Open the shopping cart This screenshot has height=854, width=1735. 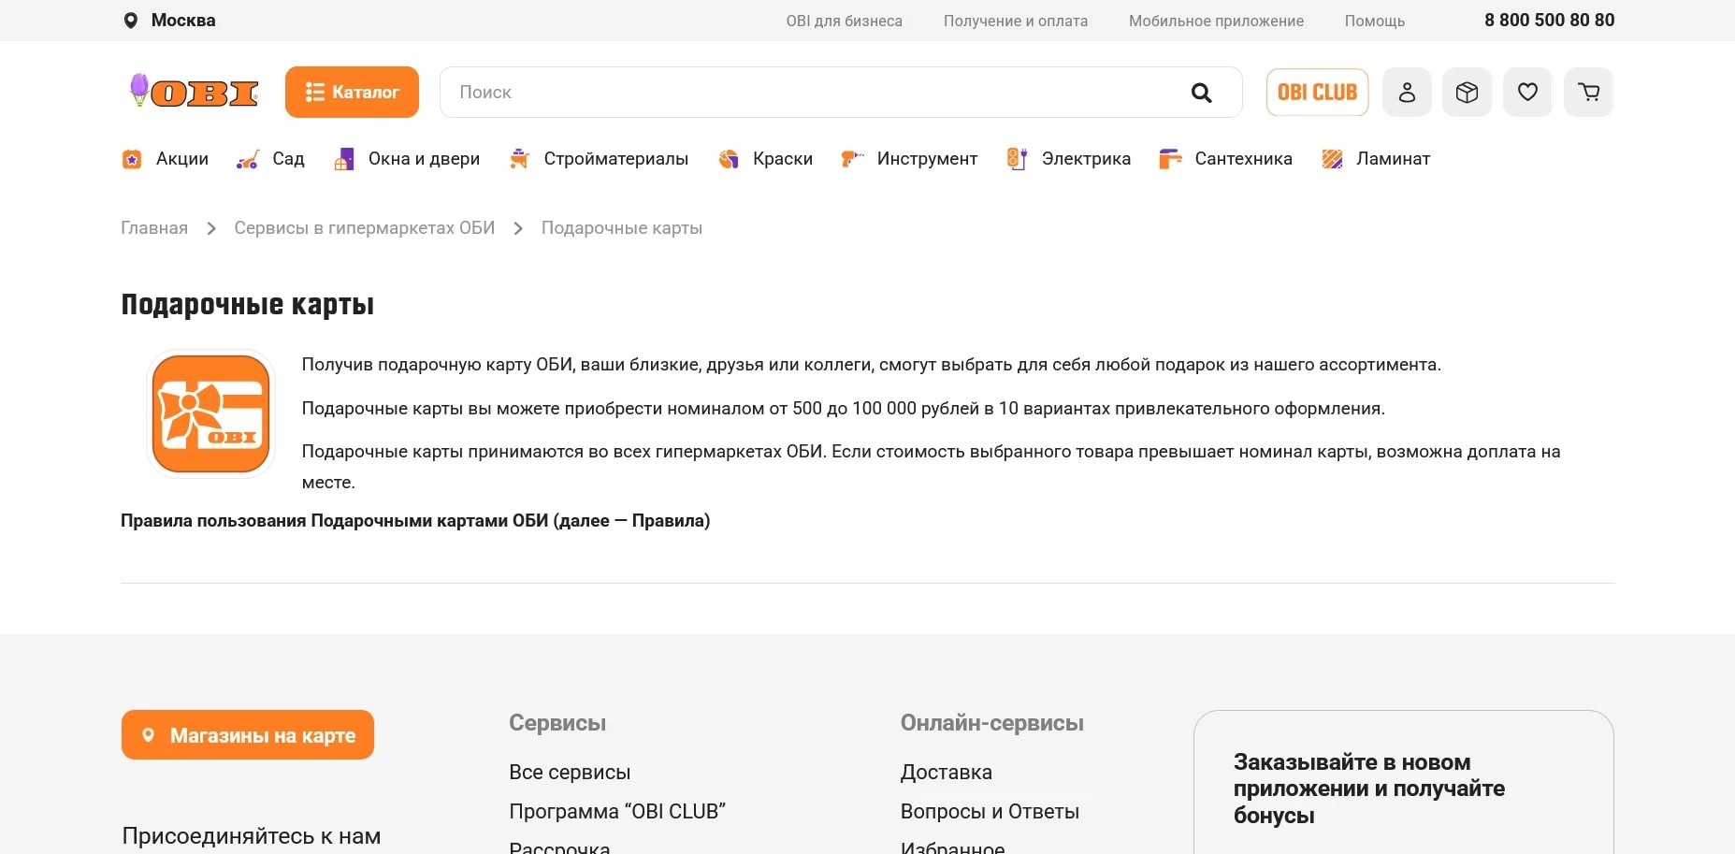tap(1588, 92)
